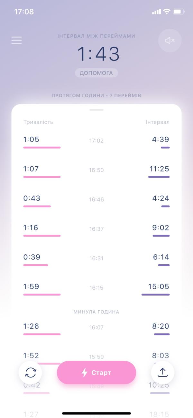Click the Тривалість column header

click(38, 122)
